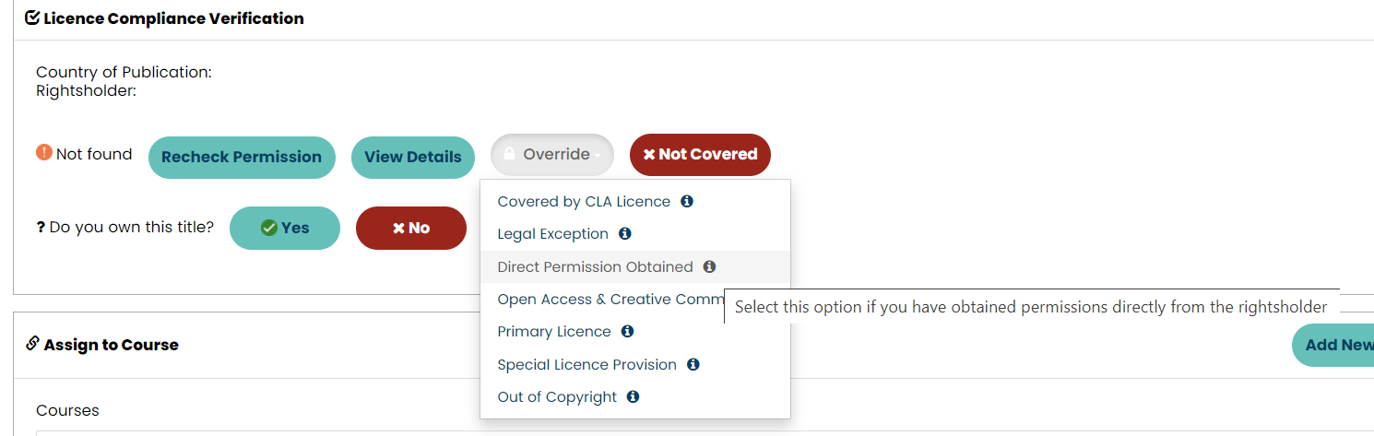1374x436 pixels.
Task: Click the orange Not found warning icon
Action: point(44,153)
